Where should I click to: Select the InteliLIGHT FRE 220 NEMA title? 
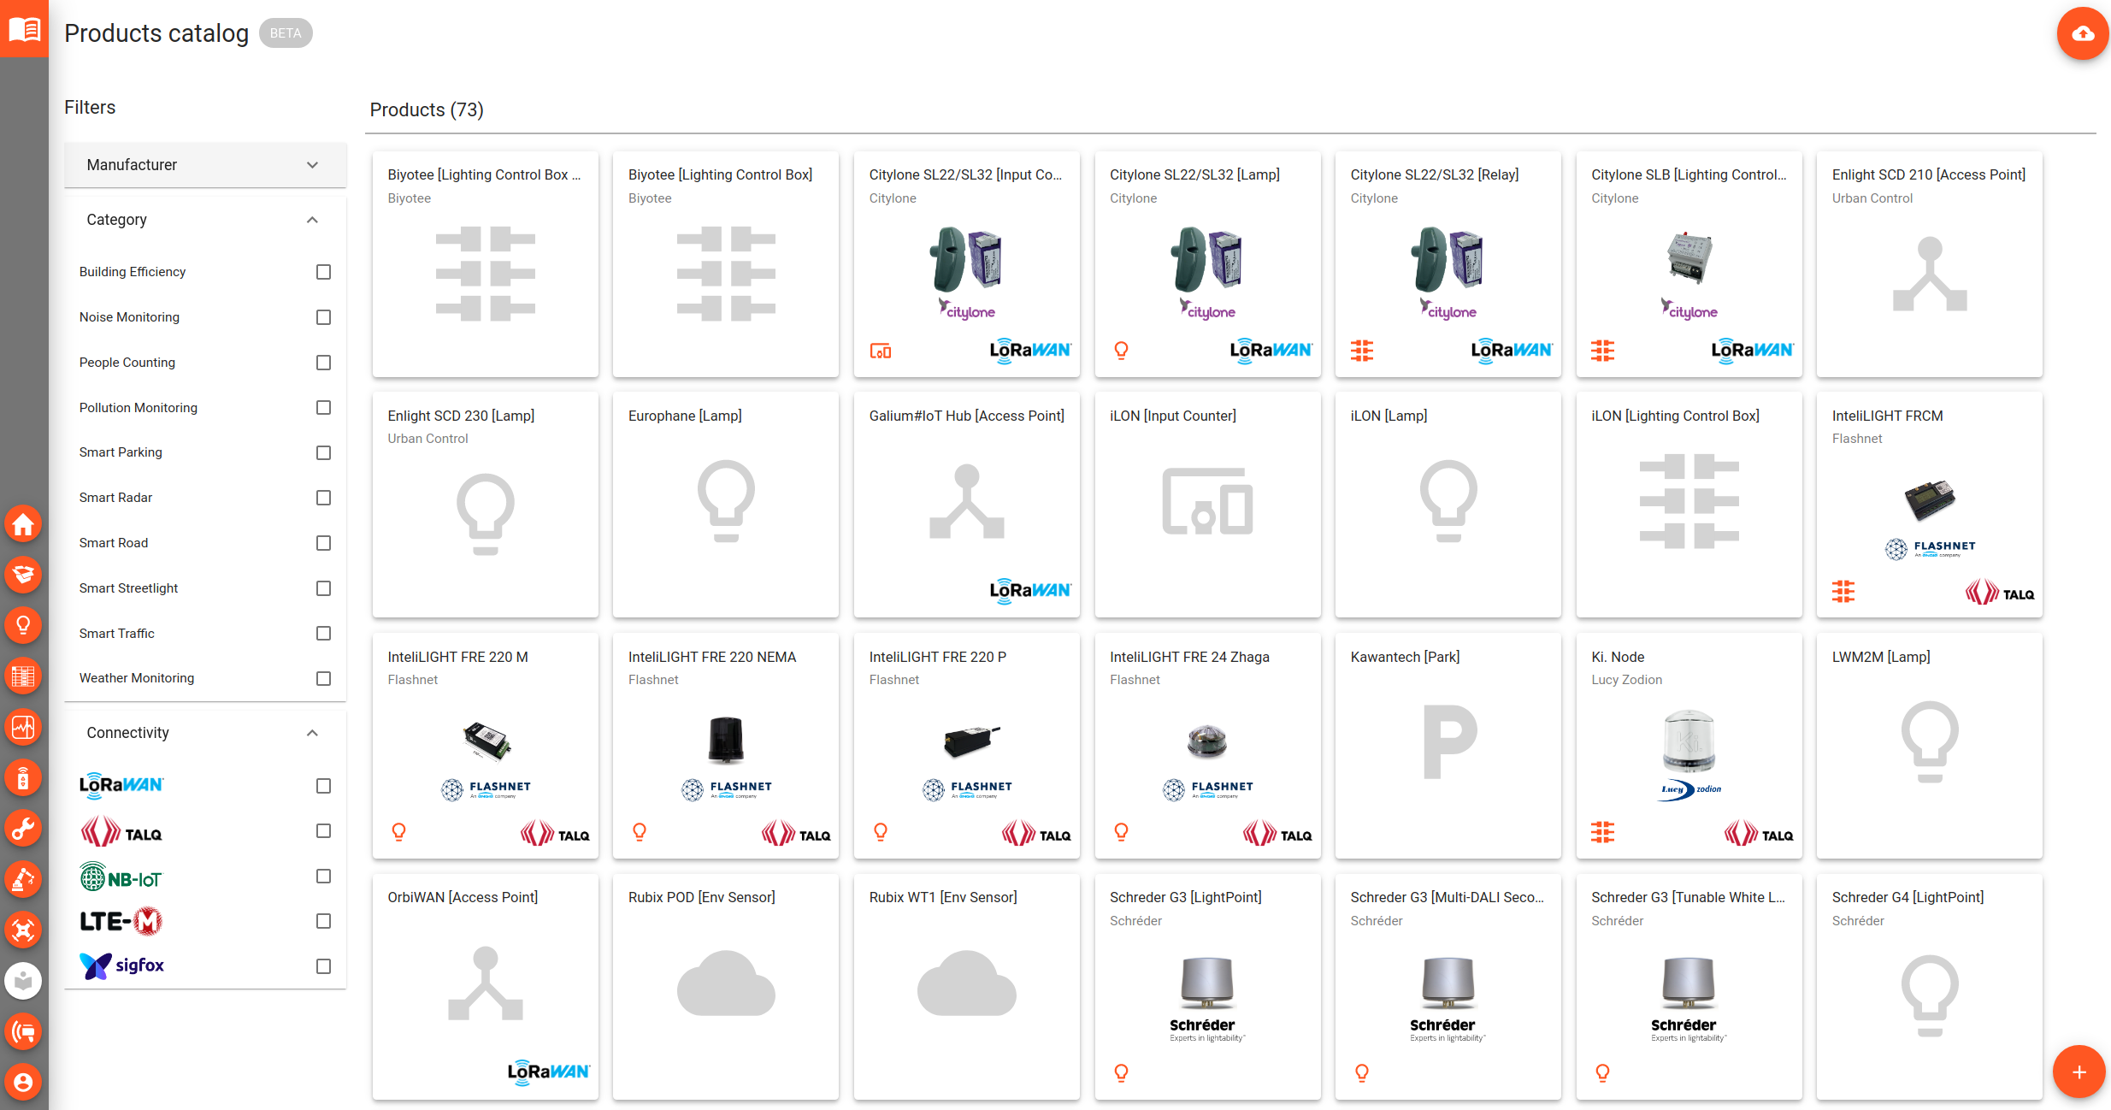tap(712, 657)
